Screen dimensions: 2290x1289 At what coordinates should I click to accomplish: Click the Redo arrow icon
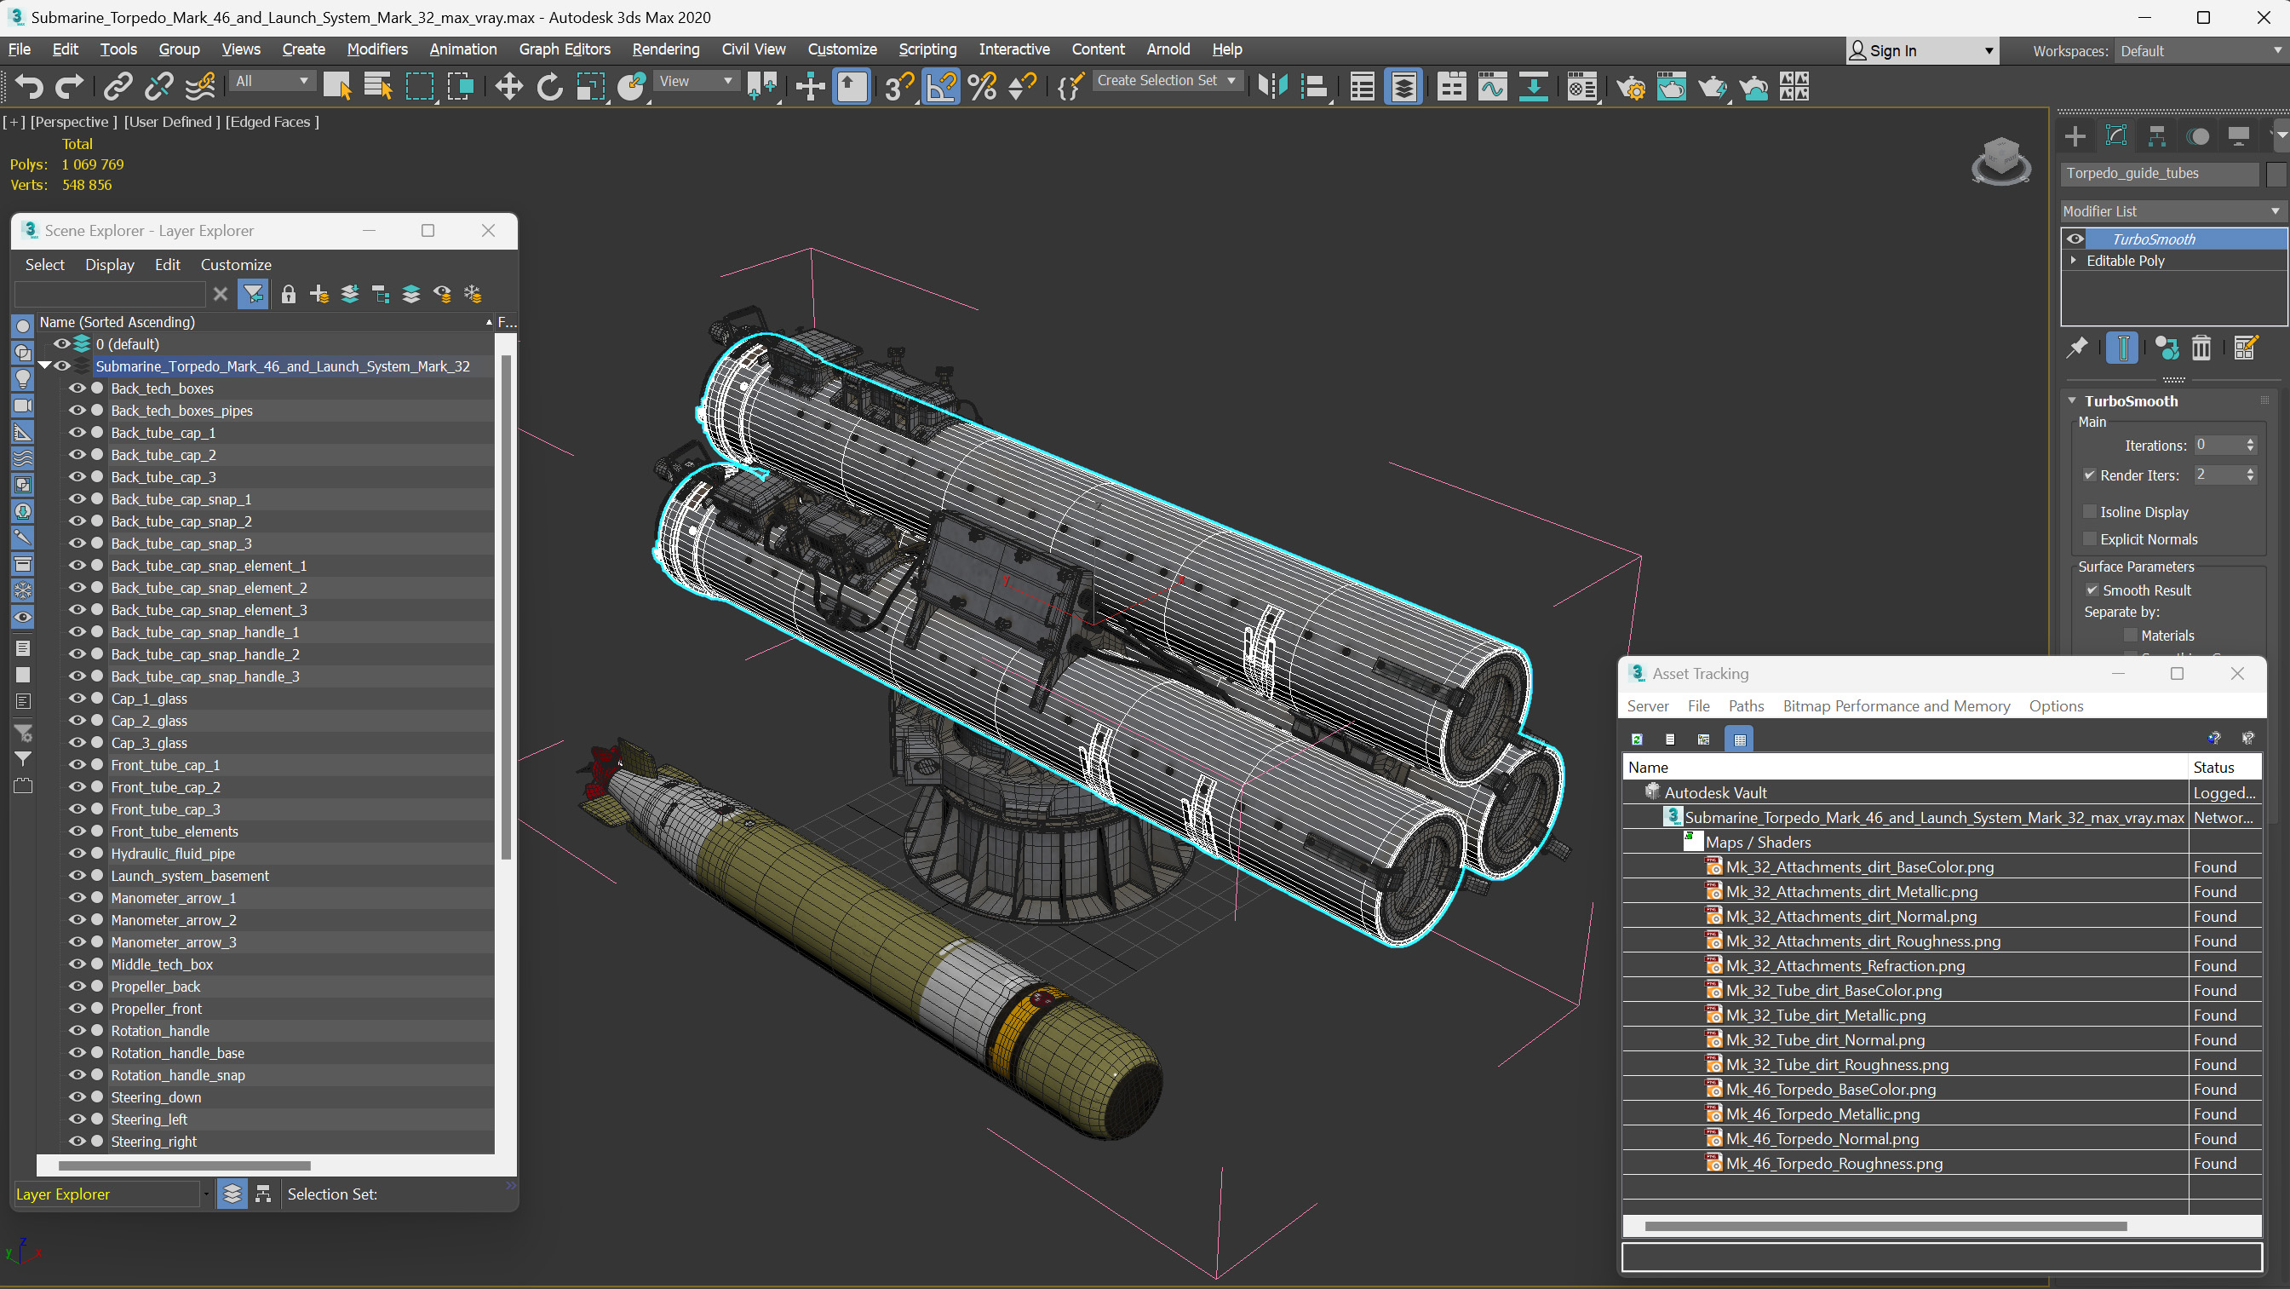coord(69,86)
